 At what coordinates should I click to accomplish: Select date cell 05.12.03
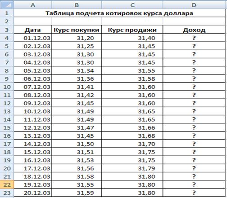(x=33, y=70)
